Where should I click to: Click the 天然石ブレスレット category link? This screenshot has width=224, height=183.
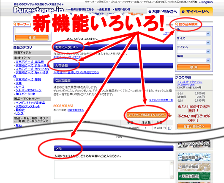(28, 106)
